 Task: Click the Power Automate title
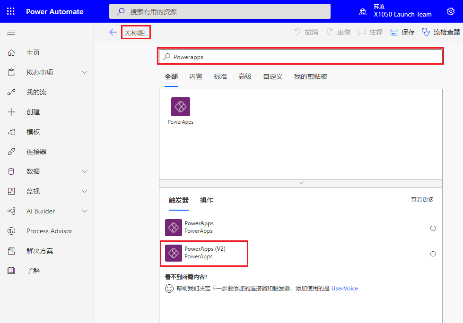coord(55,12)
